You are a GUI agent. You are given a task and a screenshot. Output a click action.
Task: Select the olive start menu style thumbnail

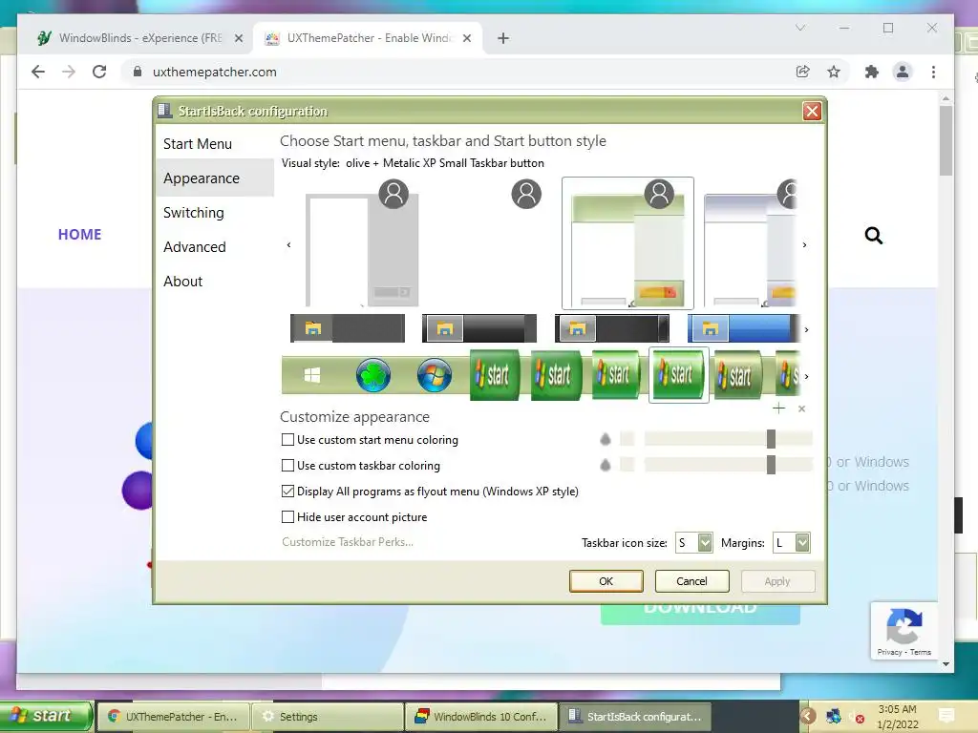pyautogui.click(x=627, y=243)
